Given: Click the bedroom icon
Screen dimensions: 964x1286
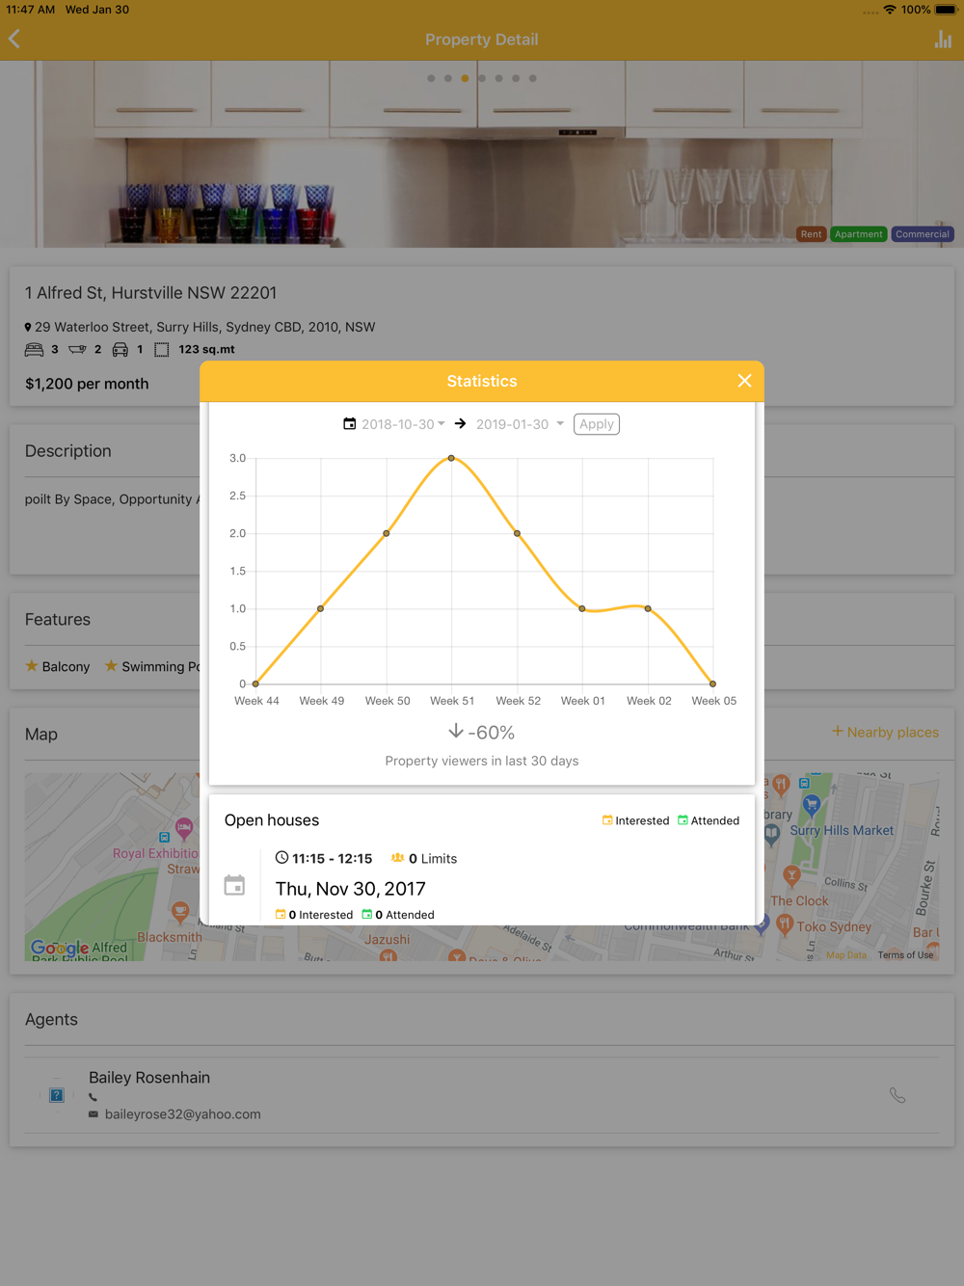Looking at the screenshot, I should pyautogui.click(x=34, y=350).
